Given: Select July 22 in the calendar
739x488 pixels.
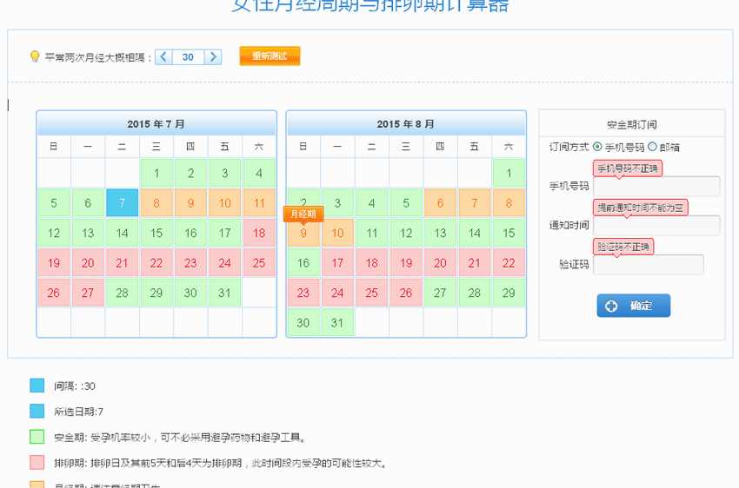Looking at the screenshot, I should coord(156,262).
